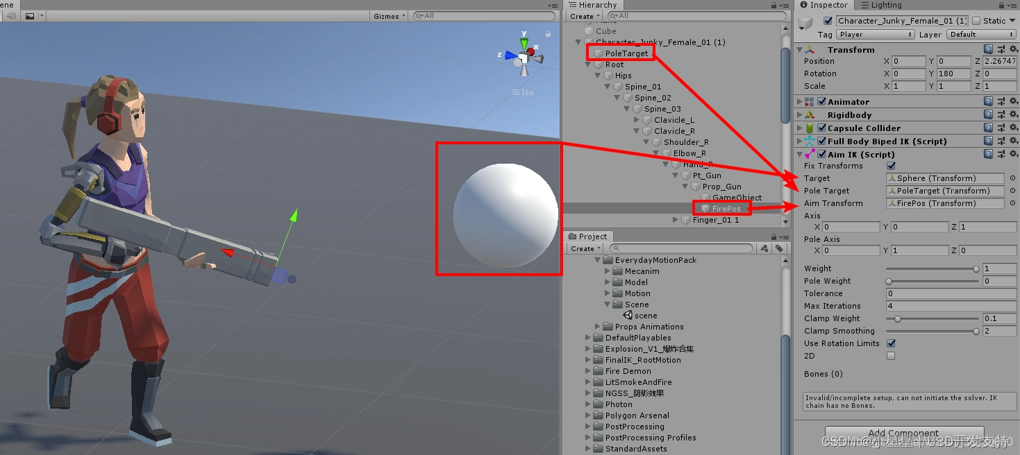Toggle the Fix Transforms checkbox
The image size is (1020, 455).
(x=891, y=166)
